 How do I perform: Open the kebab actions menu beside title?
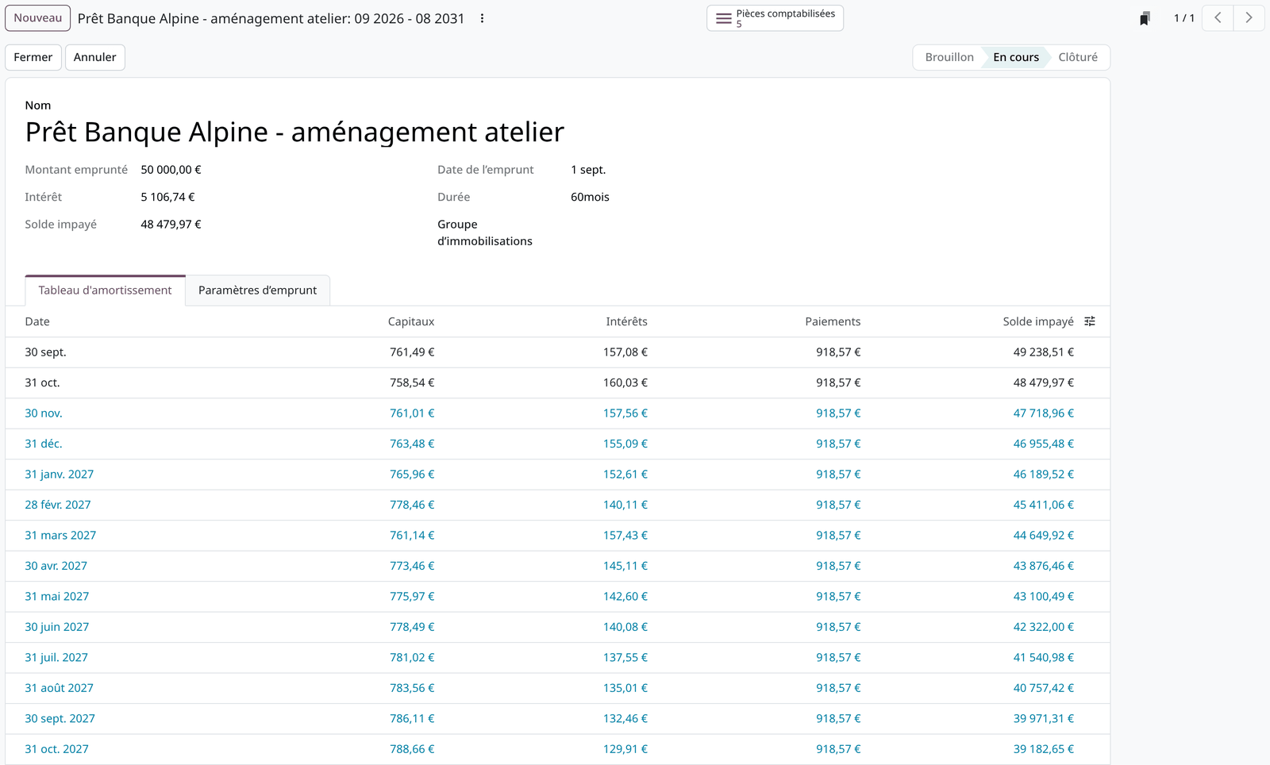pos(482,18)
